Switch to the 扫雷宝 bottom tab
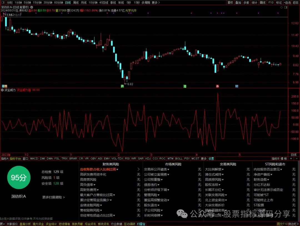 [x=141, y=224]
